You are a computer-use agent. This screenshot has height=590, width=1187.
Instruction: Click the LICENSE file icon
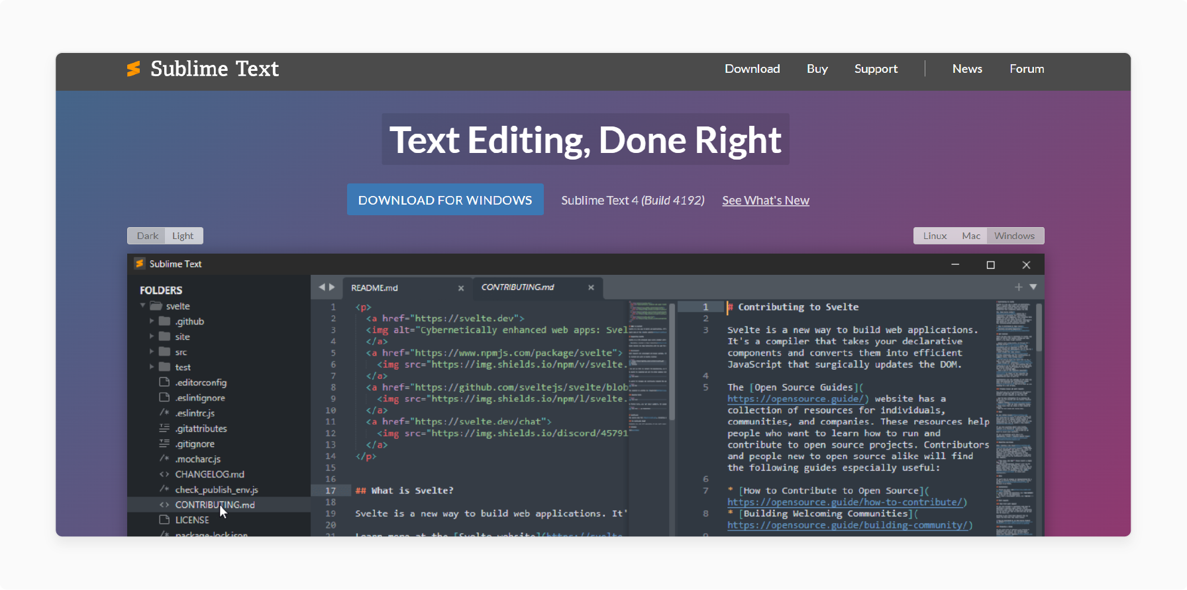pos(164,520)
